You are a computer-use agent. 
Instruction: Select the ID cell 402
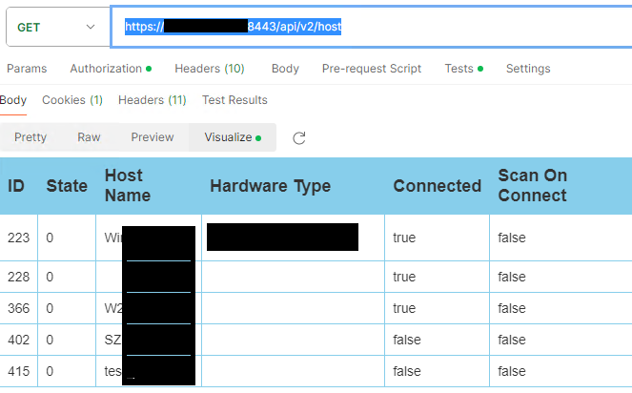18,340
